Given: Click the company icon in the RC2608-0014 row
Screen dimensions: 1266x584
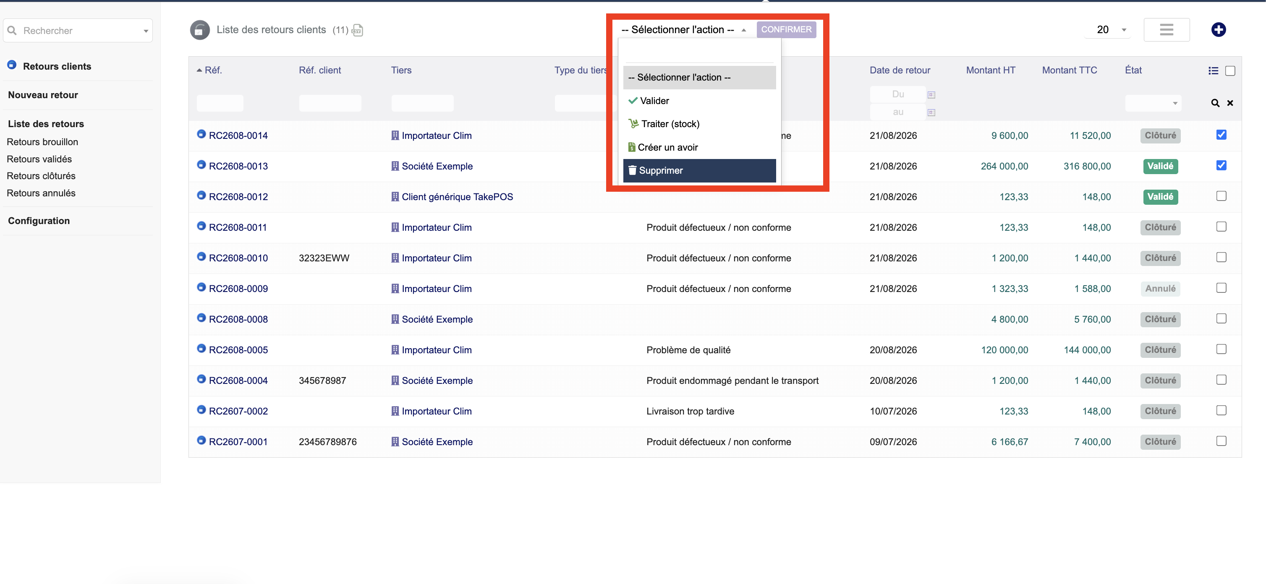Looking at the screenshot, I should click(395, 136).
